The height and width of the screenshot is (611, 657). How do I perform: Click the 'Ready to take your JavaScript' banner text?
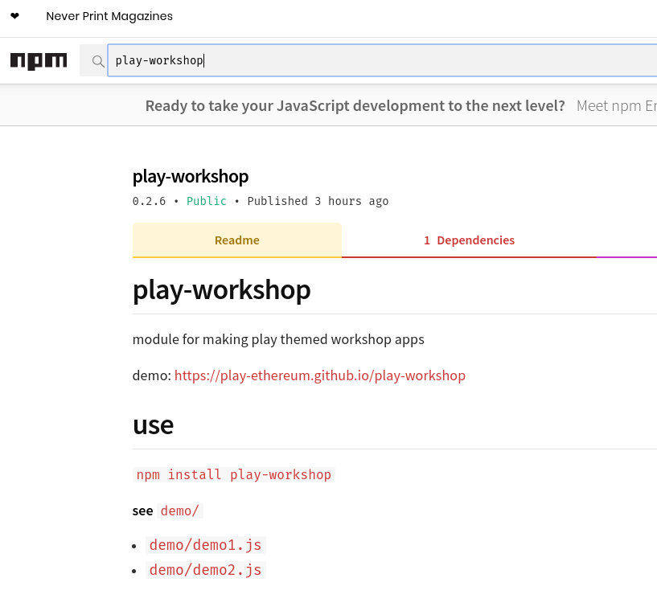tap(355, 106)
